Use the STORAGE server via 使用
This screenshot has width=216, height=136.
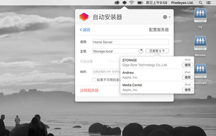(188, 65)
